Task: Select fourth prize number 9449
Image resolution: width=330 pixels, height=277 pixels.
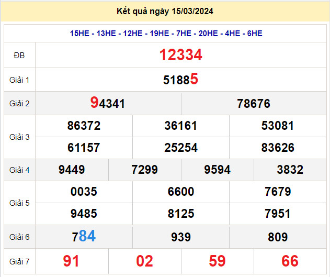Action: point(72,170)
